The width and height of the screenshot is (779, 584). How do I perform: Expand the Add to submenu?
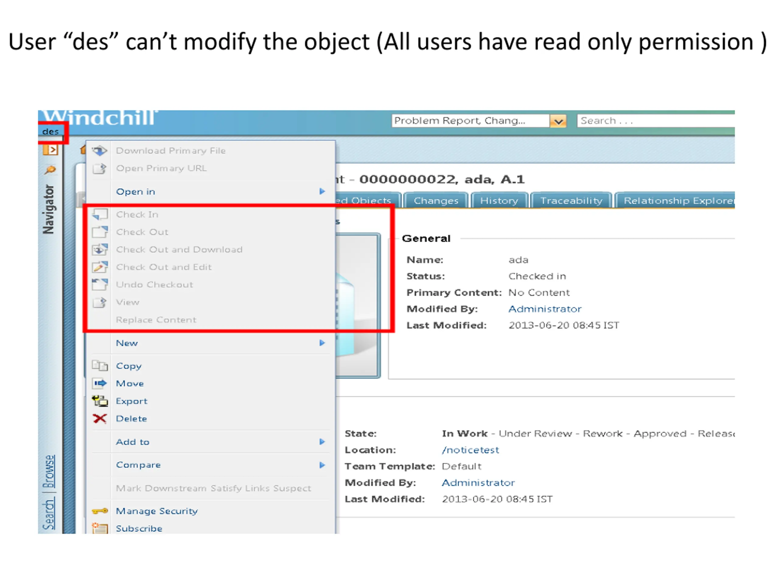322,442
